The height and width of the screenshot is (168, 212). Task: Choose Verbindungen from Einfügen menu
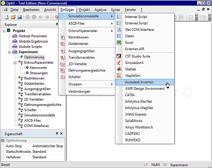pyautogui.click(x=87, y=91)
